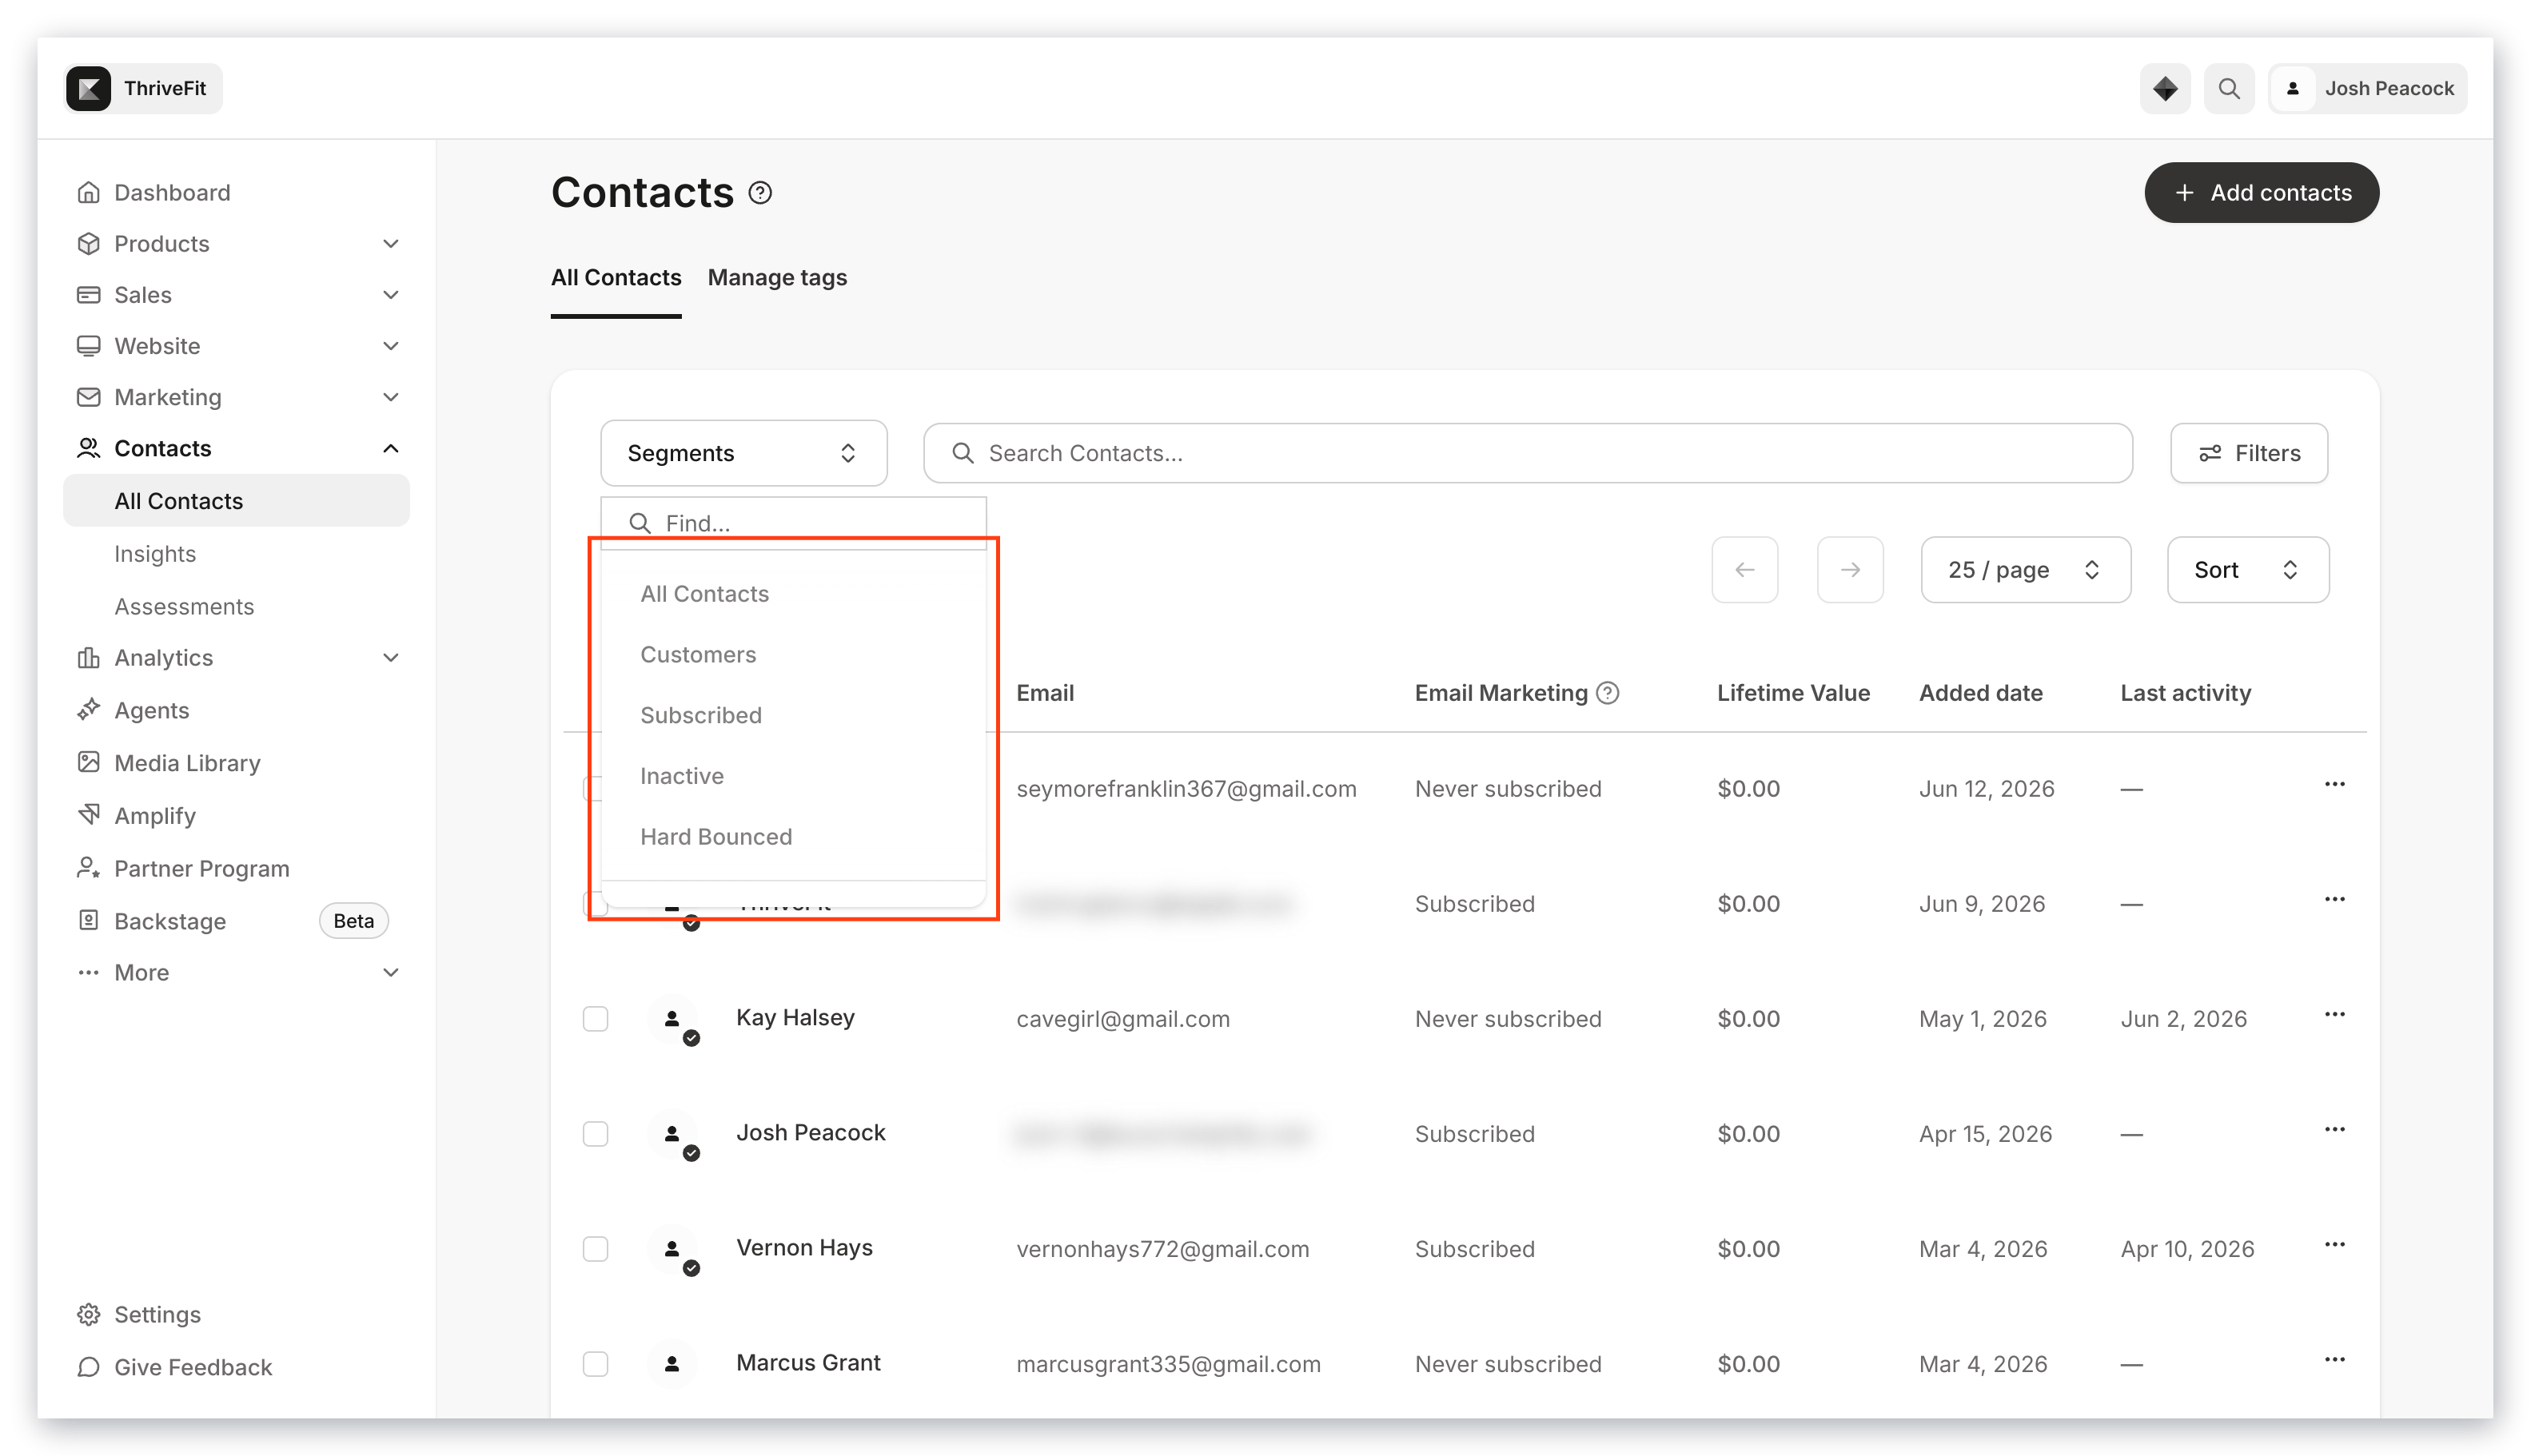Viewport: 2531px width, 1456px height.
Task: Click the header search magnifier icon
Action: 2229,88
